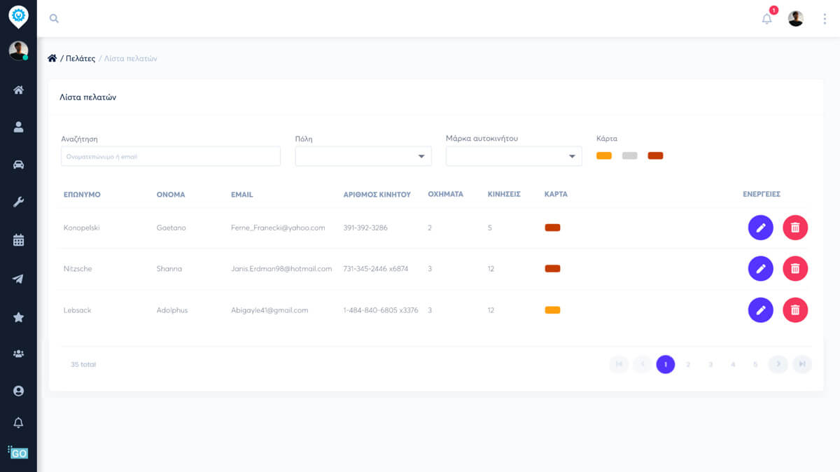Open the Πόλη city dropdown
This screenshot has height=472, width=840.
[363, 155]
